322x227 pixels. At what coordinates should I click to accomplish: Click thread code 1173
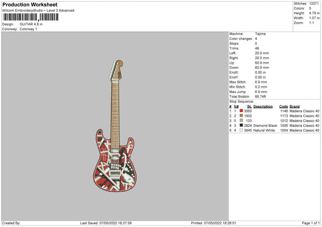[284, 116]
